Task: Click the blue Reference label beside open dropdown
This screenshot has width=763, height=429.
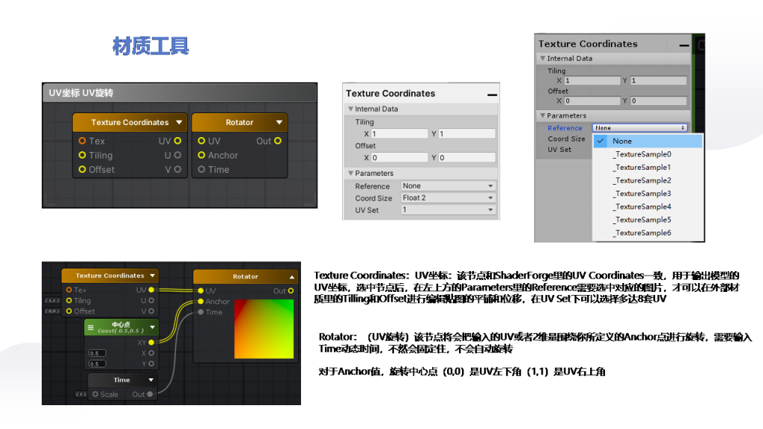Action: [565, 128]
